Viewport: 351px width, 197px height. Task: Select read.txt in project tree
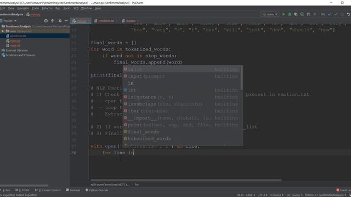pos(15,45)
